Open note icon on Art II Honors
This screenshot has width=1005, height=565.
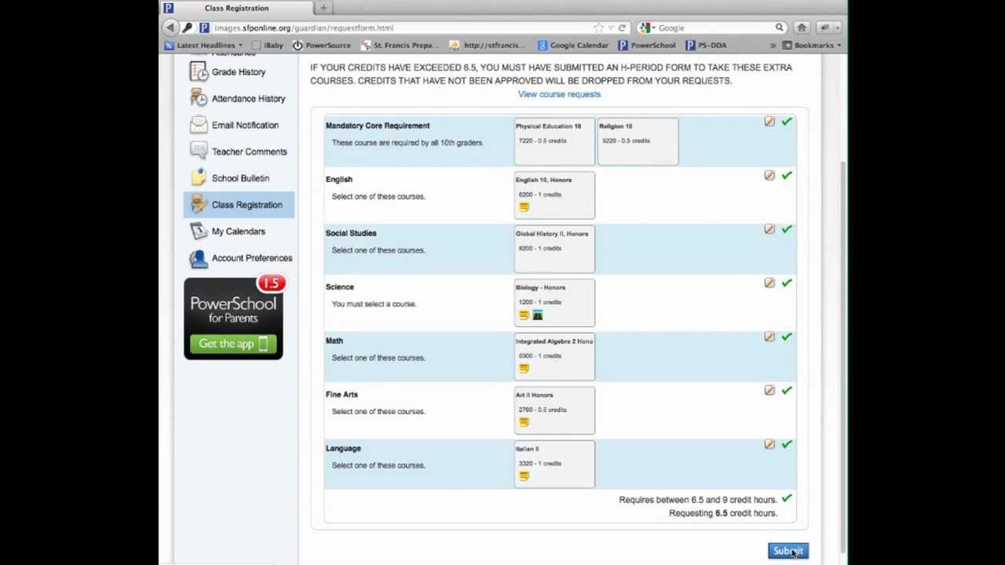[x=524, y=422]
